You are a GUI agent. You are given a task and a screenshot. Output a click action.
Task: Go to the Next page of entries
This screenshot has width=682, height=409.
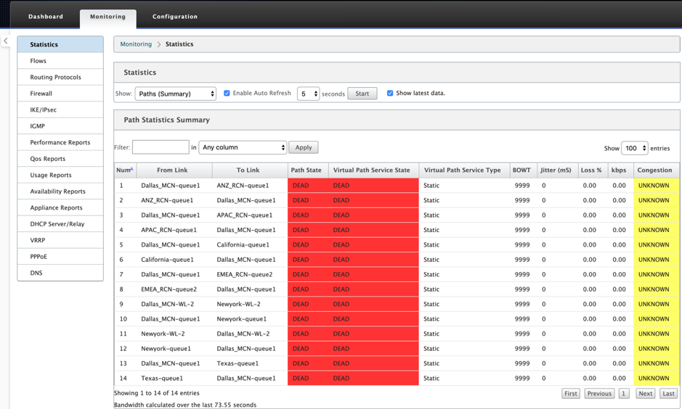point(645,393)
